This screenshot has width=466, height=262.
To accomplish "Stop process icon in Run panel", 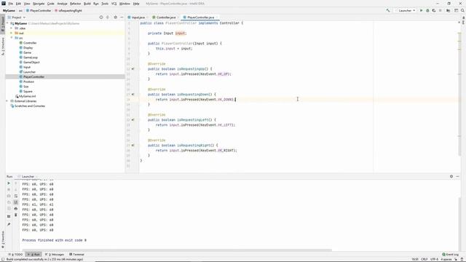I will click(x=9, y=189).
